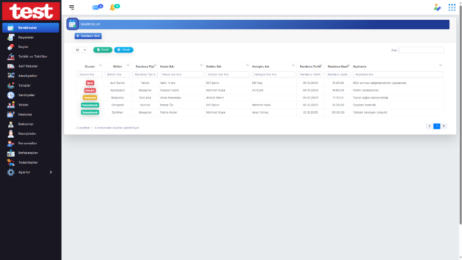The width and height of the screenshot is (462, 260).
Task: Export the table with Excel button
Action: [x=103, y=50]
